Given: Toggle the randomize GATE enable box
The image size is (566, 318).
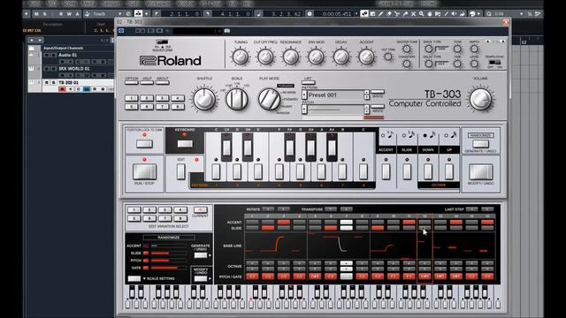Looking at the screenshot, I should pyautogui.click(x=146, y=268).
